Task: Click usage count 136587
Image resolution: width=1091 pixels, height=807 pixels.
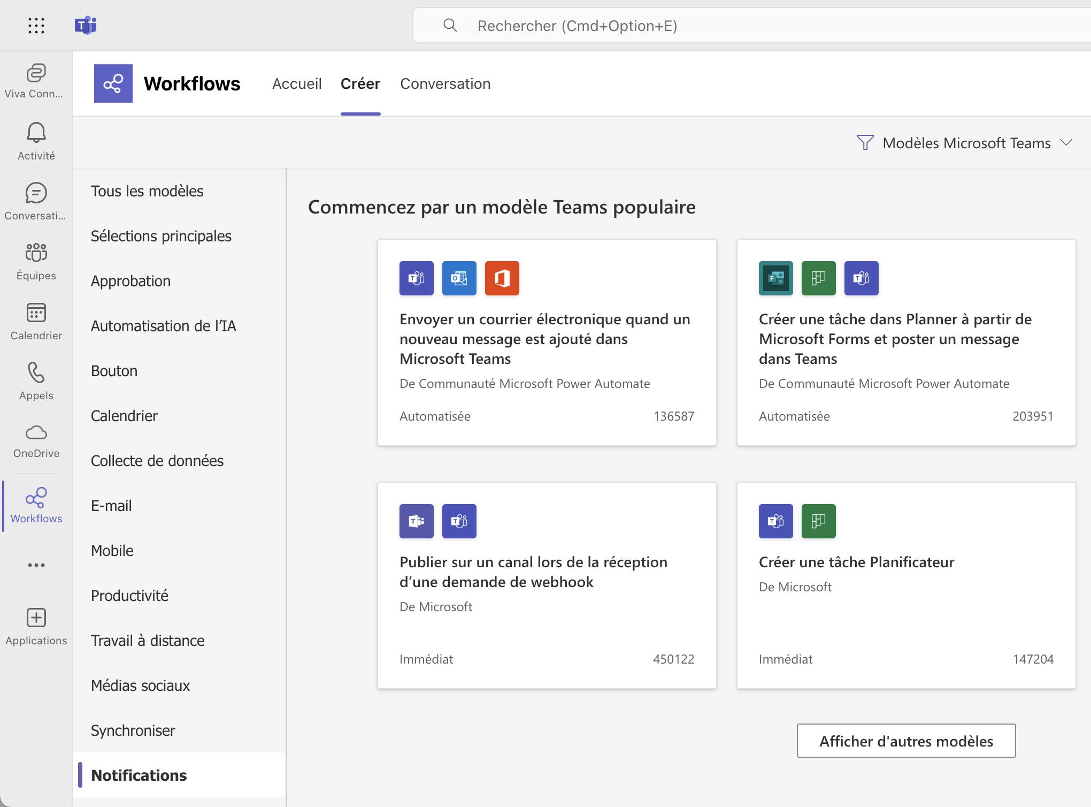Action: pyautogui.click(x=673, y=416)
